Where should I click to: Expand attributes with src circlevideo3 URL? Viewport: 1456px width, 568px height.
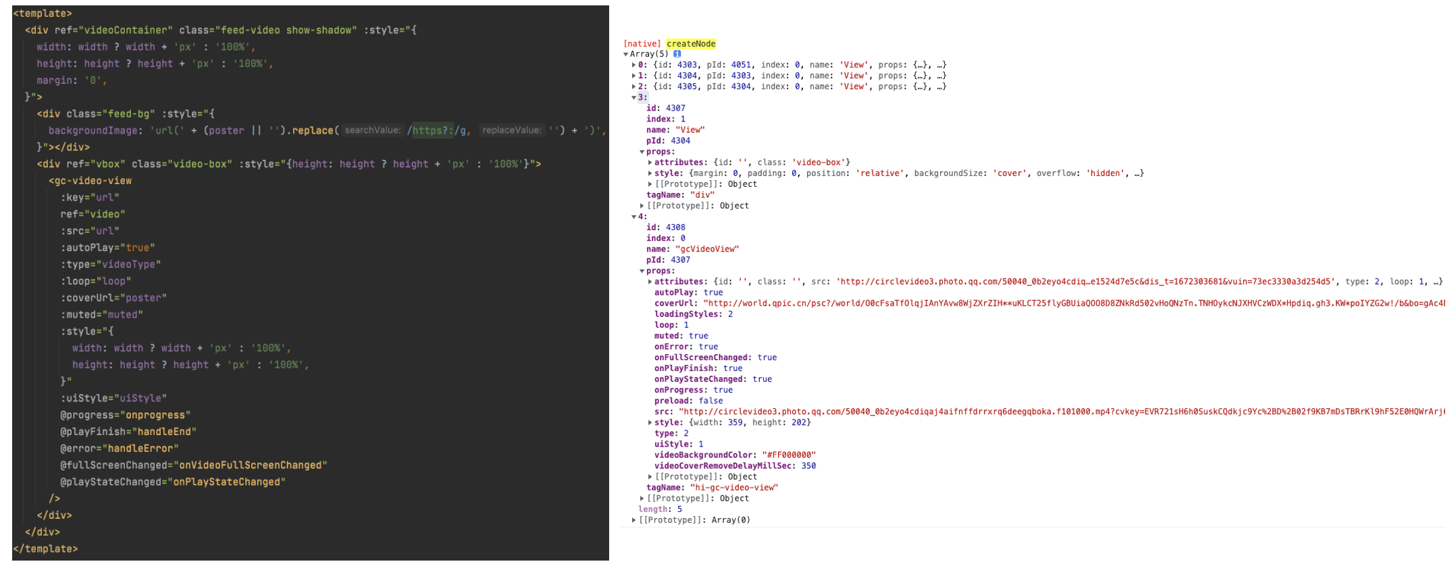coord(650,282)
